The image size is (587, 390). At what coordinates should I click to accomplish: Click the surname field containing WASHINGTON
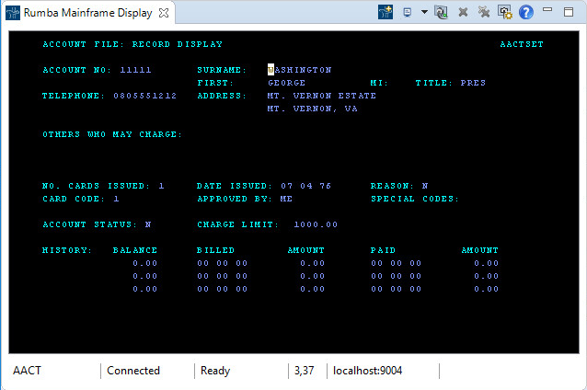click(300, 70)
